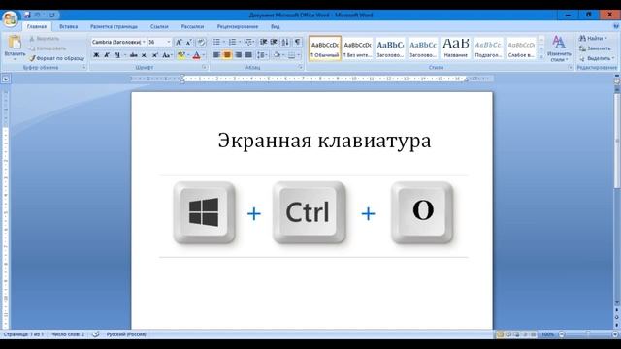621x349 pixels.
Task: Decrease font size with the smaller A icon
Action: [x=189, y=42]
